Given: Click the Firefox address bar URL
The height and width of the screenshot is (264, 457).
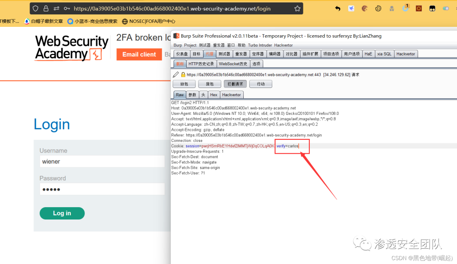Looking at the screenshot, I should pyautogui.click(x=172, y=8).
